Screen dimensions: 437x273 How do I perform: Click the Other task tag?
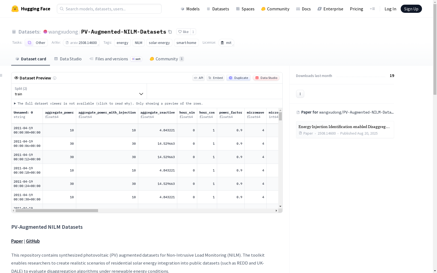36,43
